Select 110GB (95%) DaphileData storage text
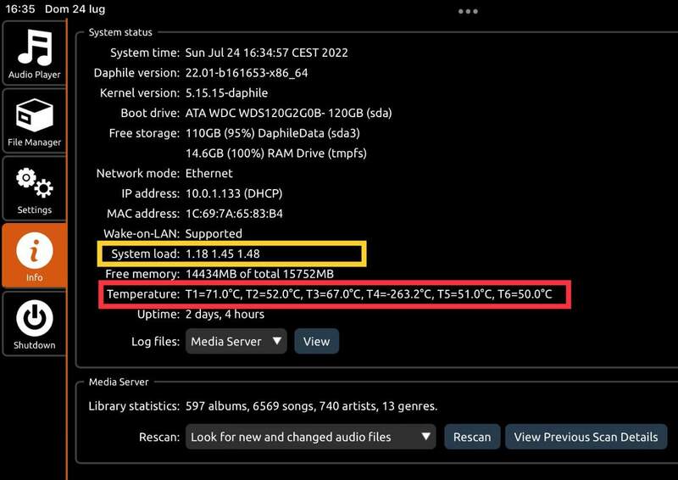Viewport: 678px width, 480px height. [272, 133]
